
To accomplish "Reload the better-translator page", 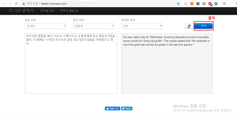I will [16, 4].
